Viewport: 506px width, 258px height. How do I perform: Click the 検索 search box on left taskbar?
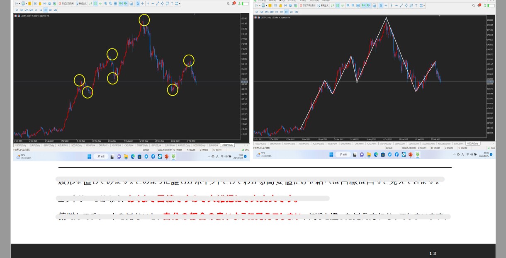[x=101, y=157]
